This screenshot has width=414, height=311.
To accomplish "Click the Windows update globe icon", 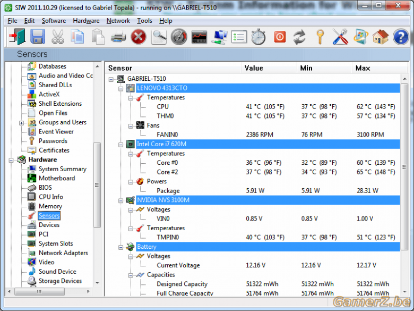I will click(361, 37).
